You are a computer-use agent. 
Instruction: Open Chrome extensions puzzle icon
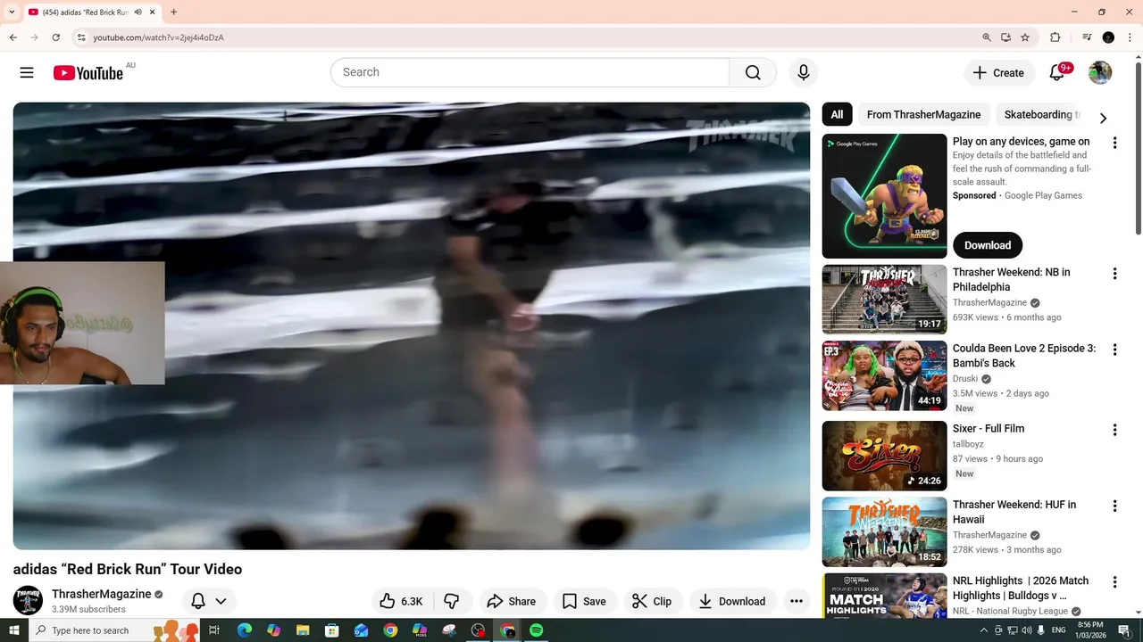coord(1055,37)
